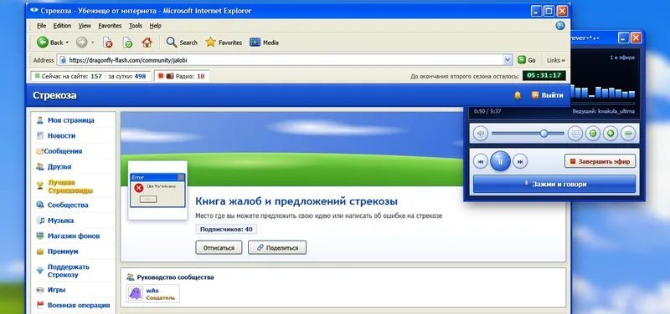This screenshot has width=670, height=314.
Task: Skip to the previous track in the radio player
Action: pos(481,161)
